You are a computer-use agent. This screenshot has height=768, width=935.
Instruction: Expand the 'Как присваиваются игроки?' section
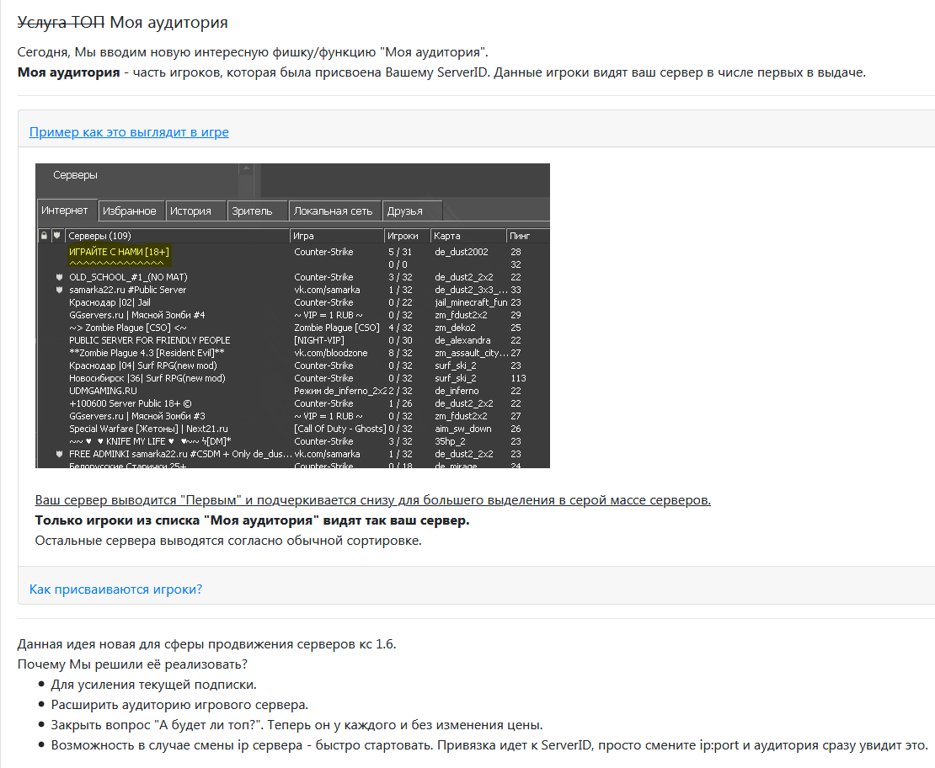tap(115, 589)
